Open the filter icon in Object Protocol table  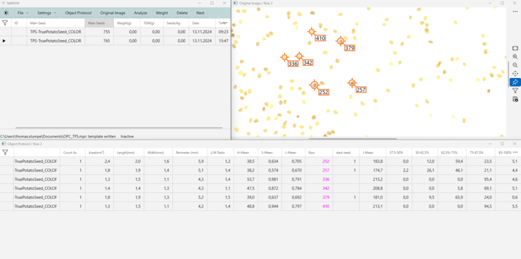(5, 152)
